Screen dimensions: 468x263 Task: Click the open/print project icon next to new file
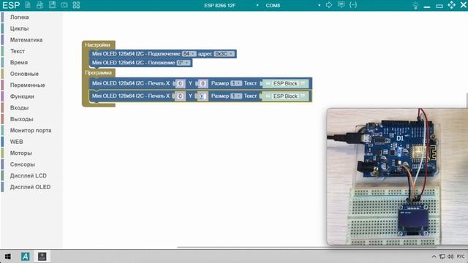coord(39,5)
